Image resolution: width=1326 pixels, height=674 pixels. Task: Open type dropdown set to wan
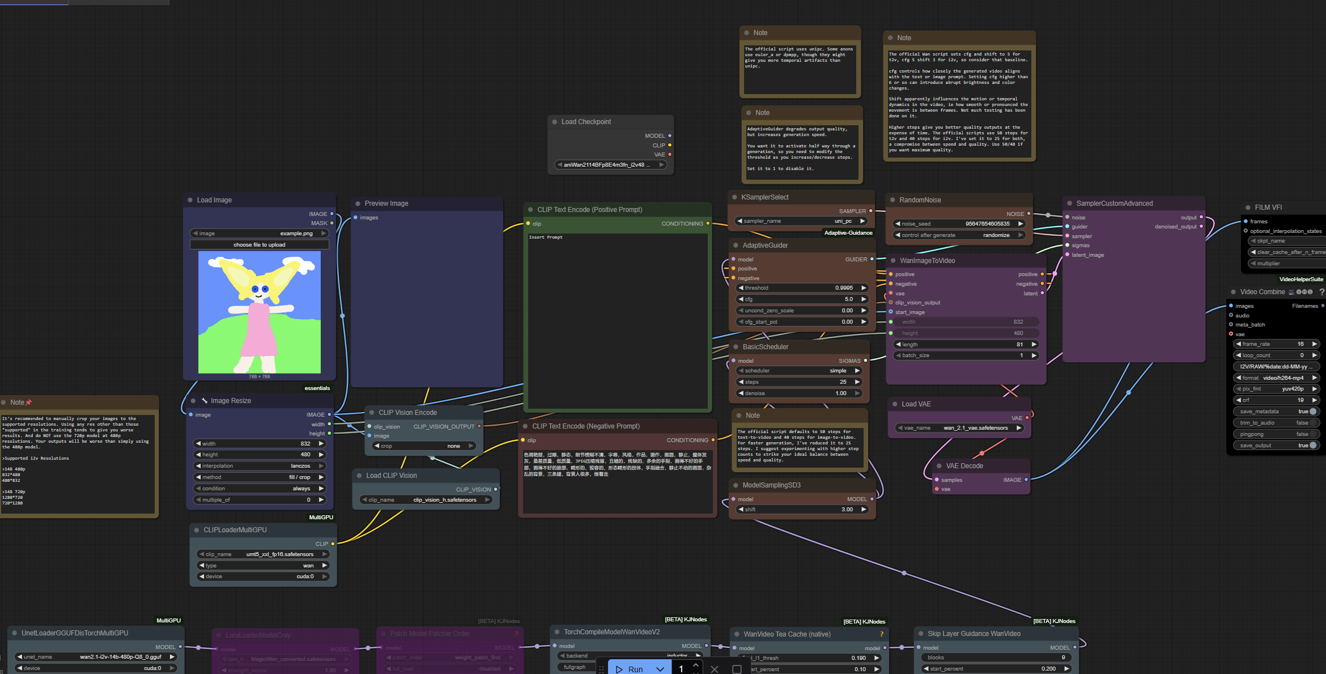263,566
